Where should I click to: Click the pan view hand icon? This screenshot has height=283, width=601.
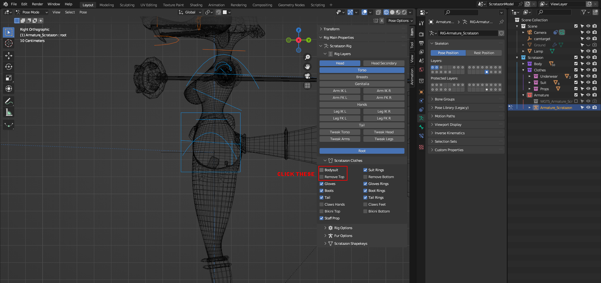pos(307,67)
